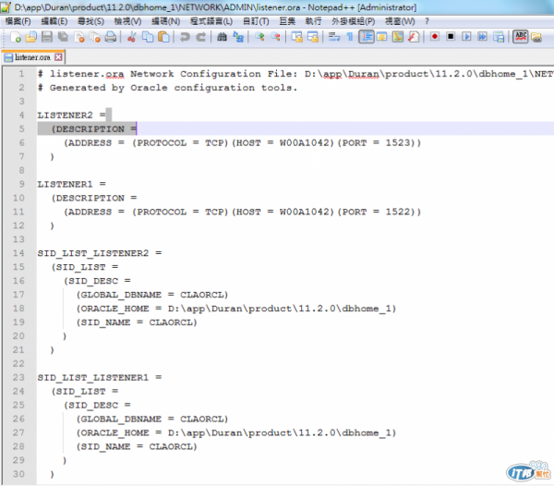Viewport: 554px width, 486px height.
Task: Stop macro recording with the black square
Action: (451, 37)
